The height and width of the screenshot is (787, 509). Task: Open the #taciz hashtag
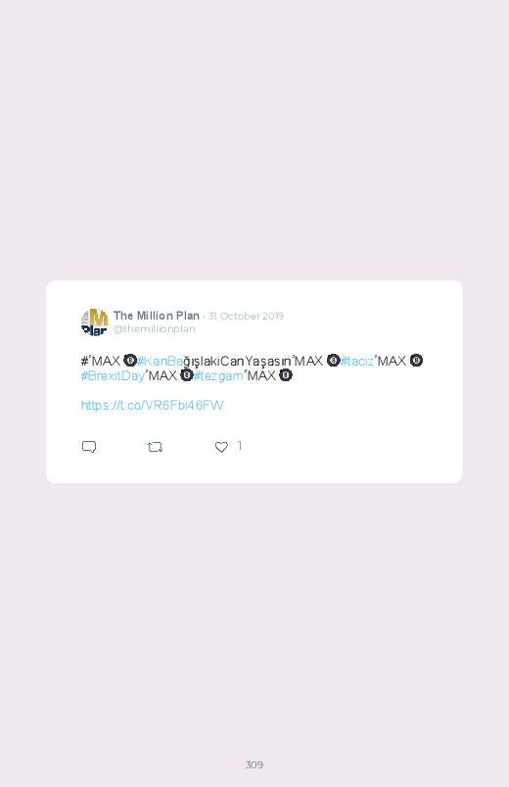(357, 361)
